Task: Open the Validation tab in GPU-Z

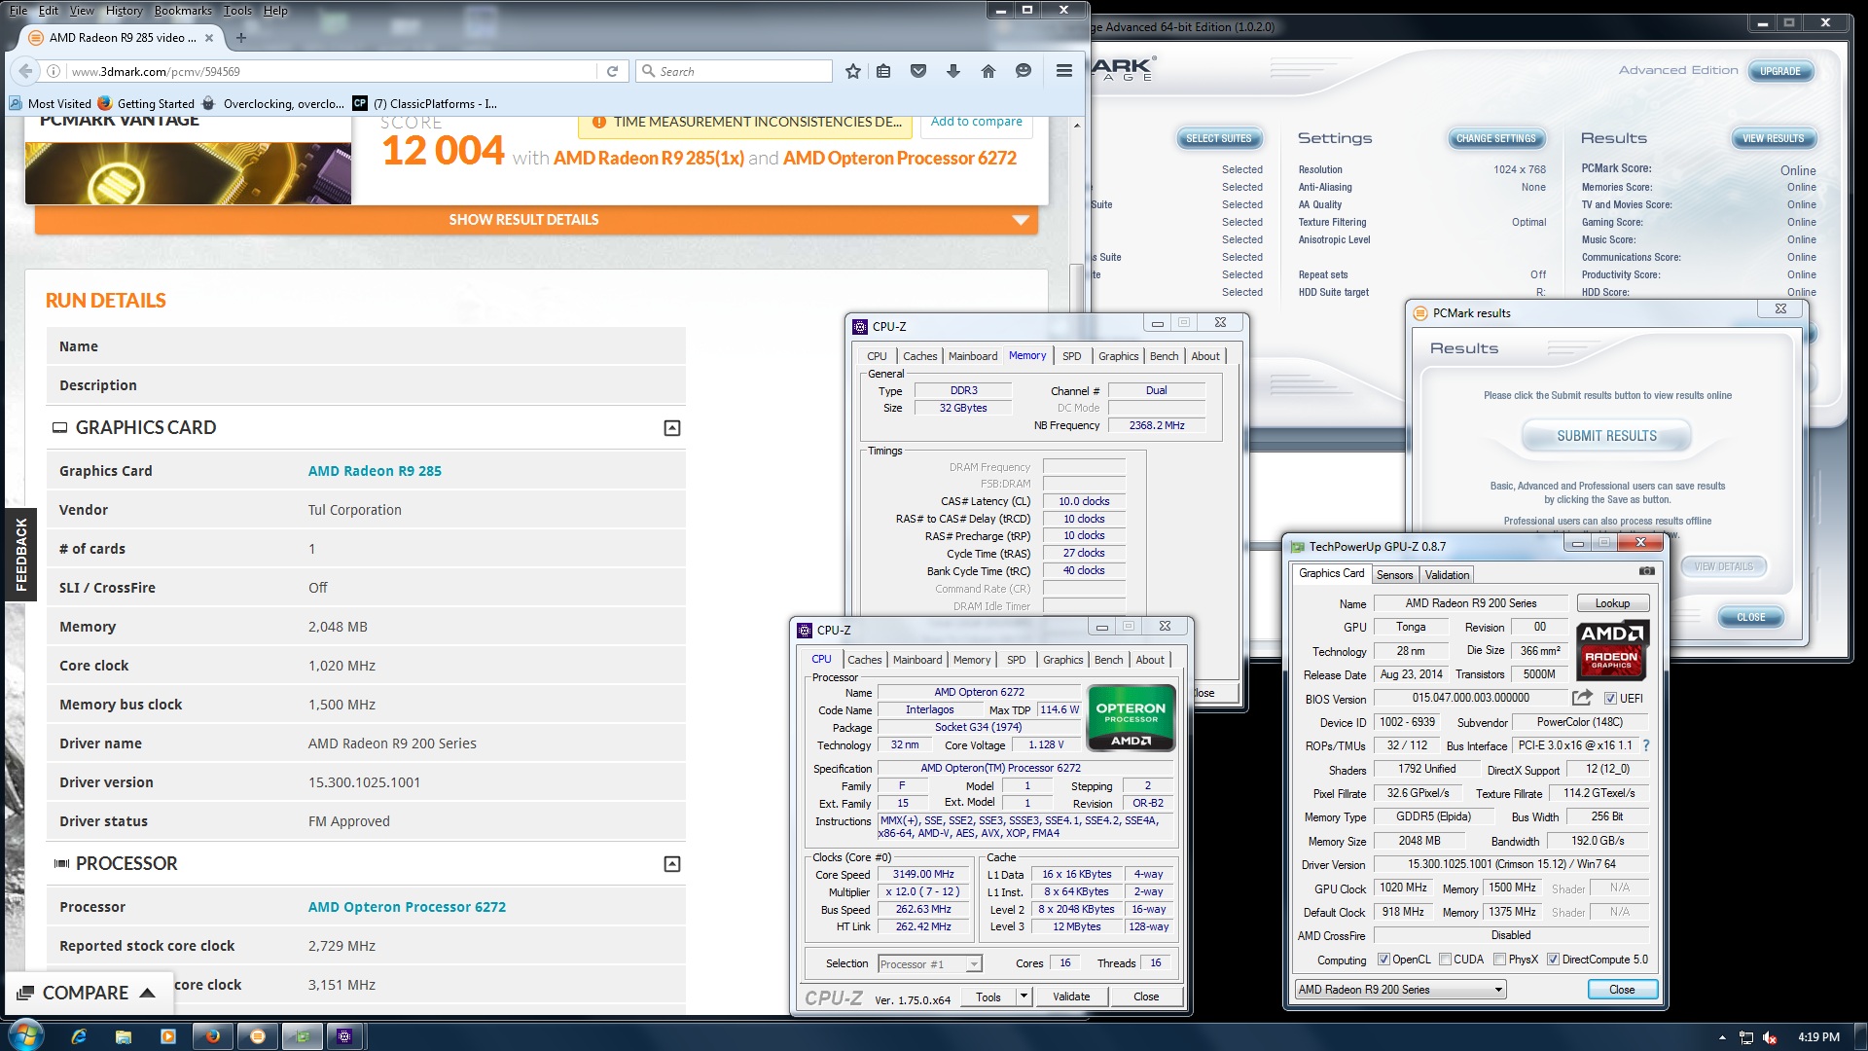Action: click(1447, 575)
